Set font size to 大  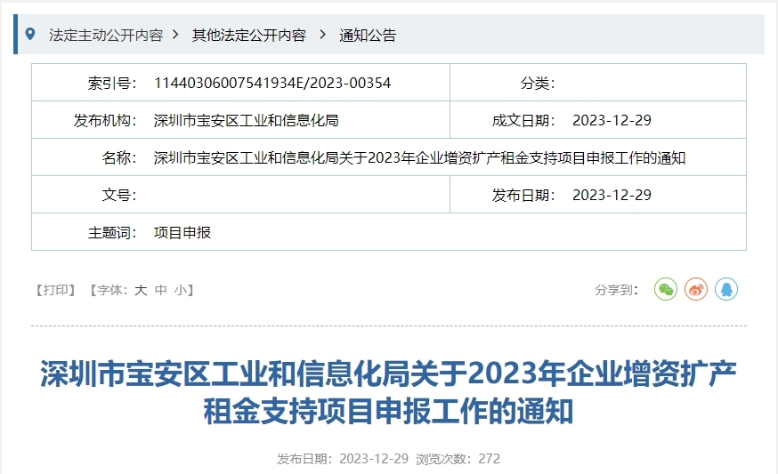point(141,290)
